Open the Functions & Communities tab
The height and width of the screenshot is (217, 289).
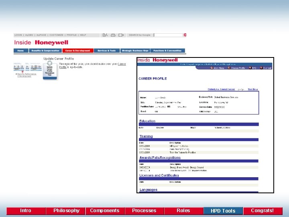[x=167, y=51]
